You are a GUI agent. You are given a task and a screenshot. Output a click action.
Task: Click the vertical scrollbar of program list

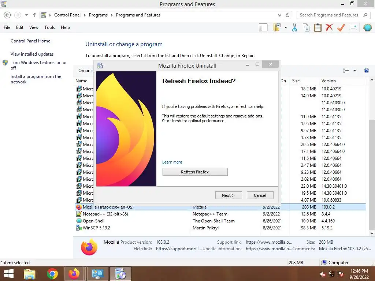372,175
